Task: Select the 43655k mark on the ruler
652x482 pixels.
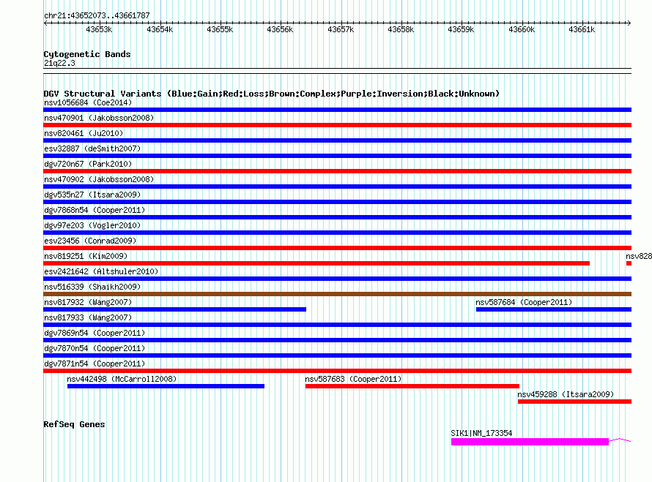Action: tap(220, 30)
